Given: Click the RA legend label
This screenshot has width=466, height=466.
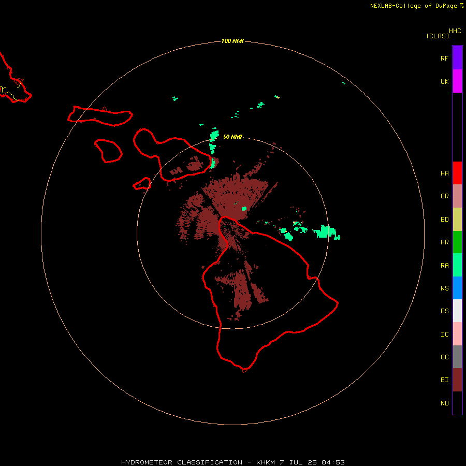Looking at the screenshot, I should tap(444, 266).
